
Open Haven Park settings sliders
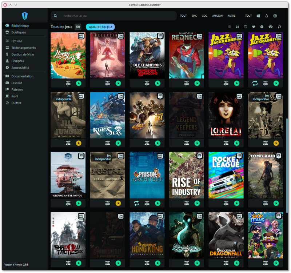coord(68,84)
